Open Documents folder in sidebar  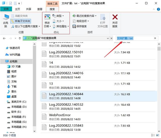[x=12, y=81]
